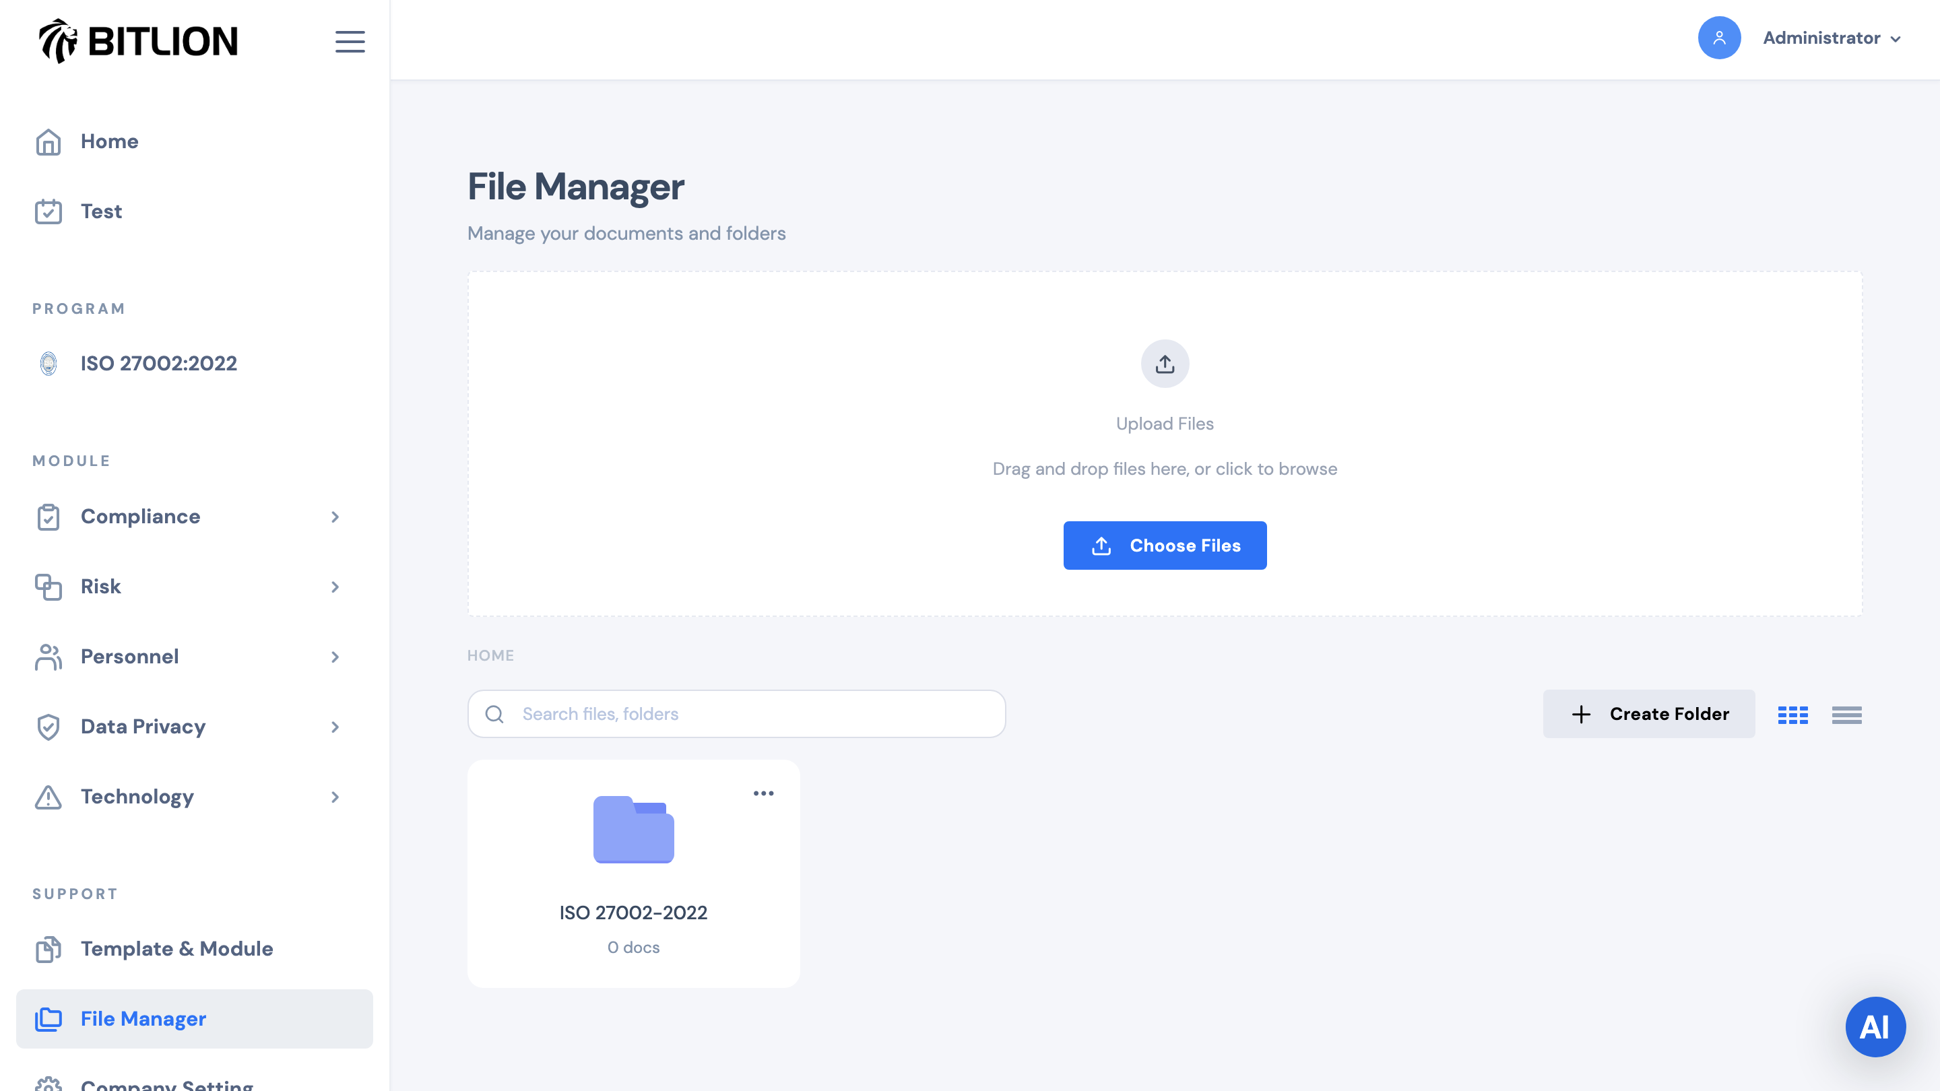This screenshot has height=1091, width=1940.
Task: Click the Technology menu label
Action: coord(137,797)
